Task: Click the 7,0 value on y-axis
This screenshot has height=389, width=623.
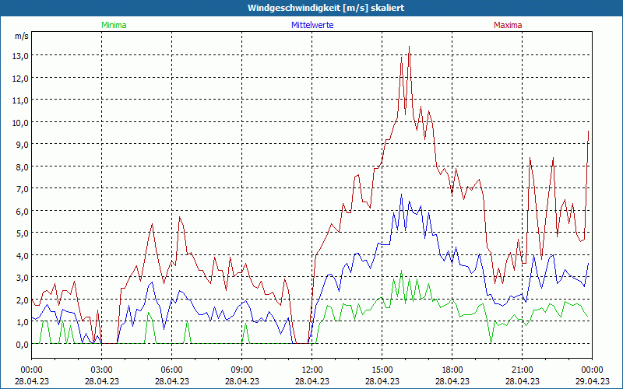Action: [20, 188]
